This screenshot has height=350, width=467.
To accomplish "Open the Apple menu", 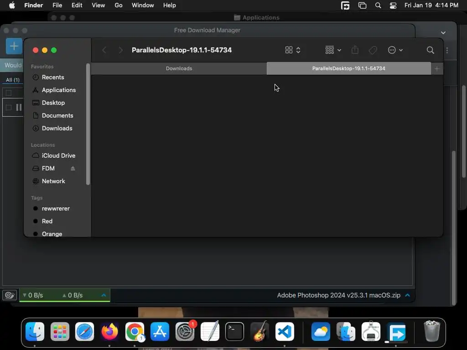I will (12, 5).
